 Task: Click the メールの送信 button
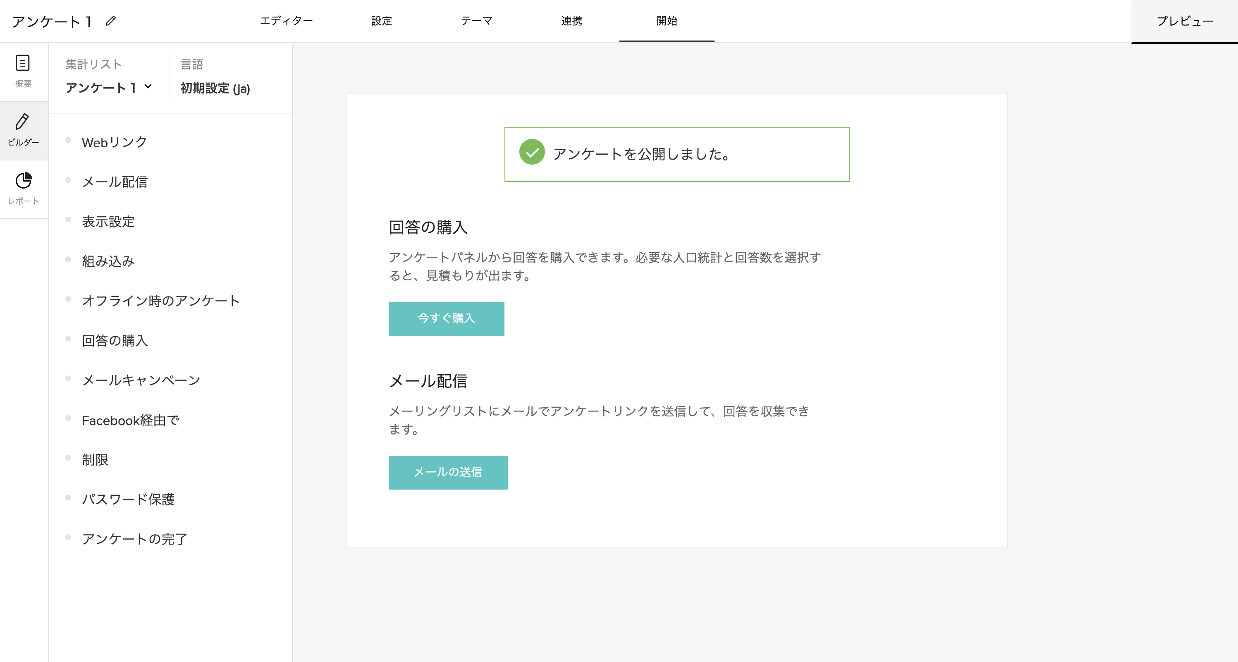(448, 472)
